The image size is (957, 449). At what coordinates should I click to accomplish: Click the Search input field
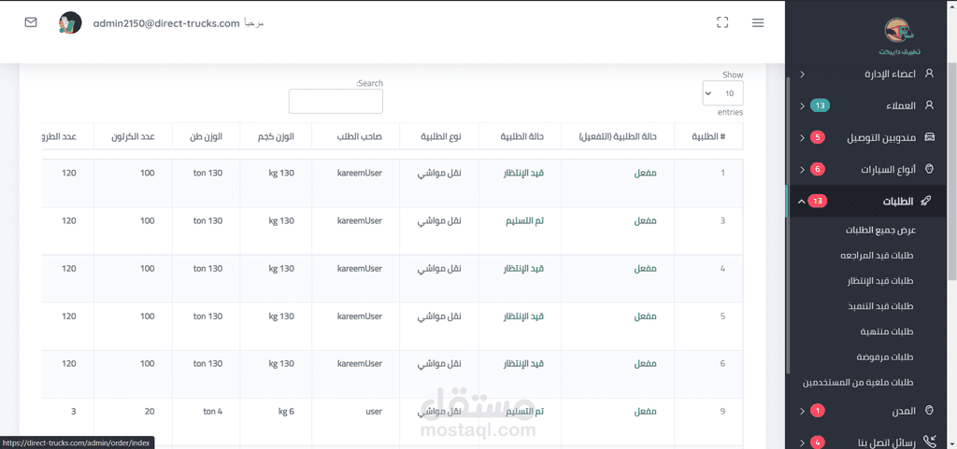pos(336,101)
